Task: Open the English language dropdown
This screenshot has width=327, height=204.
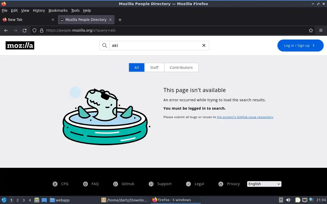Action: (x=264, y=184)
